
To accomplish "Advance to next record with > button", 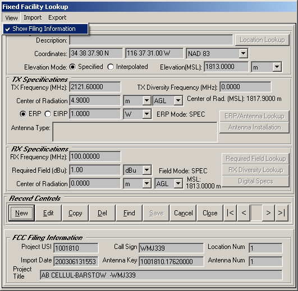I will coord(268,213).
